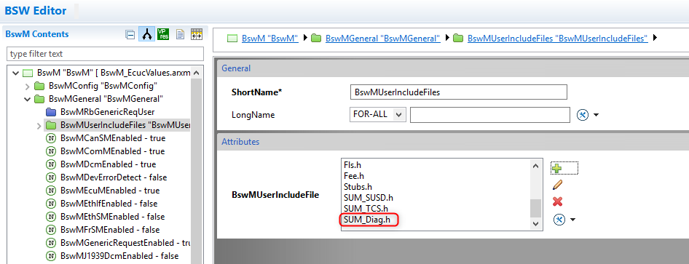Open the FOR-ALL language dropdown
The image size is (689, 264).
[378, 114]
